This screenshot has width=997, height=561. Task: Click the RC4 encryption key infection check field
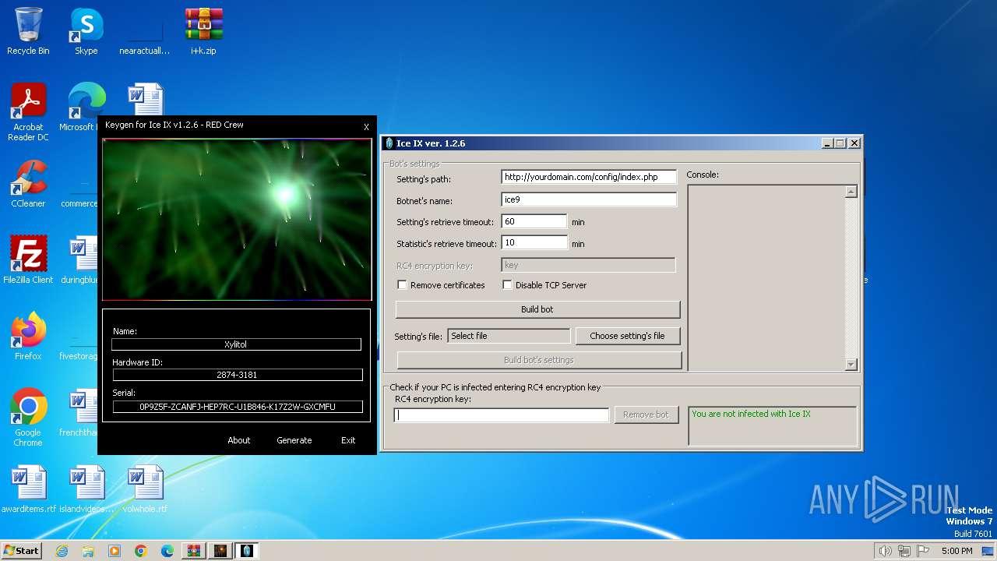tap(502, 415)
